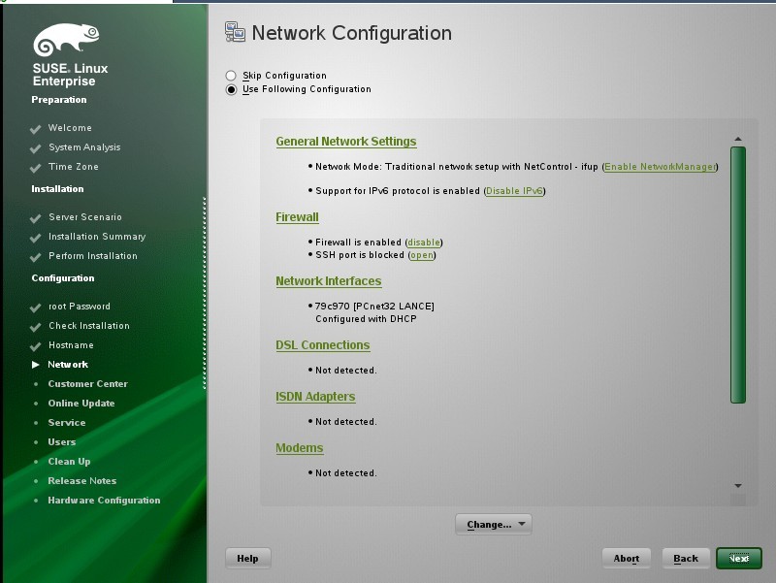Viewport: 776px width, 583px height.
Task: Click the root Password step
Action: [x=80, y=307]
